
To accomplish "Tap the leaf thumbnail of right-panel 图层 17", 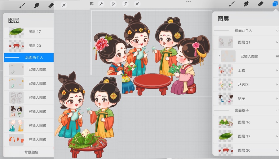I will [226, 136].
